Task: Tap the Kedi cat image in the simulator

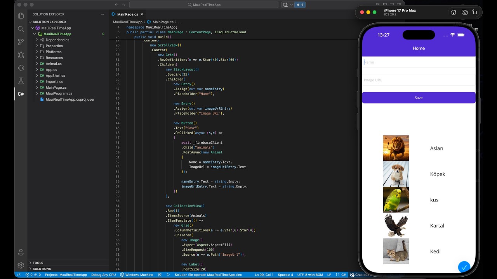Action: pyautogui.click(x=396, y=251)
